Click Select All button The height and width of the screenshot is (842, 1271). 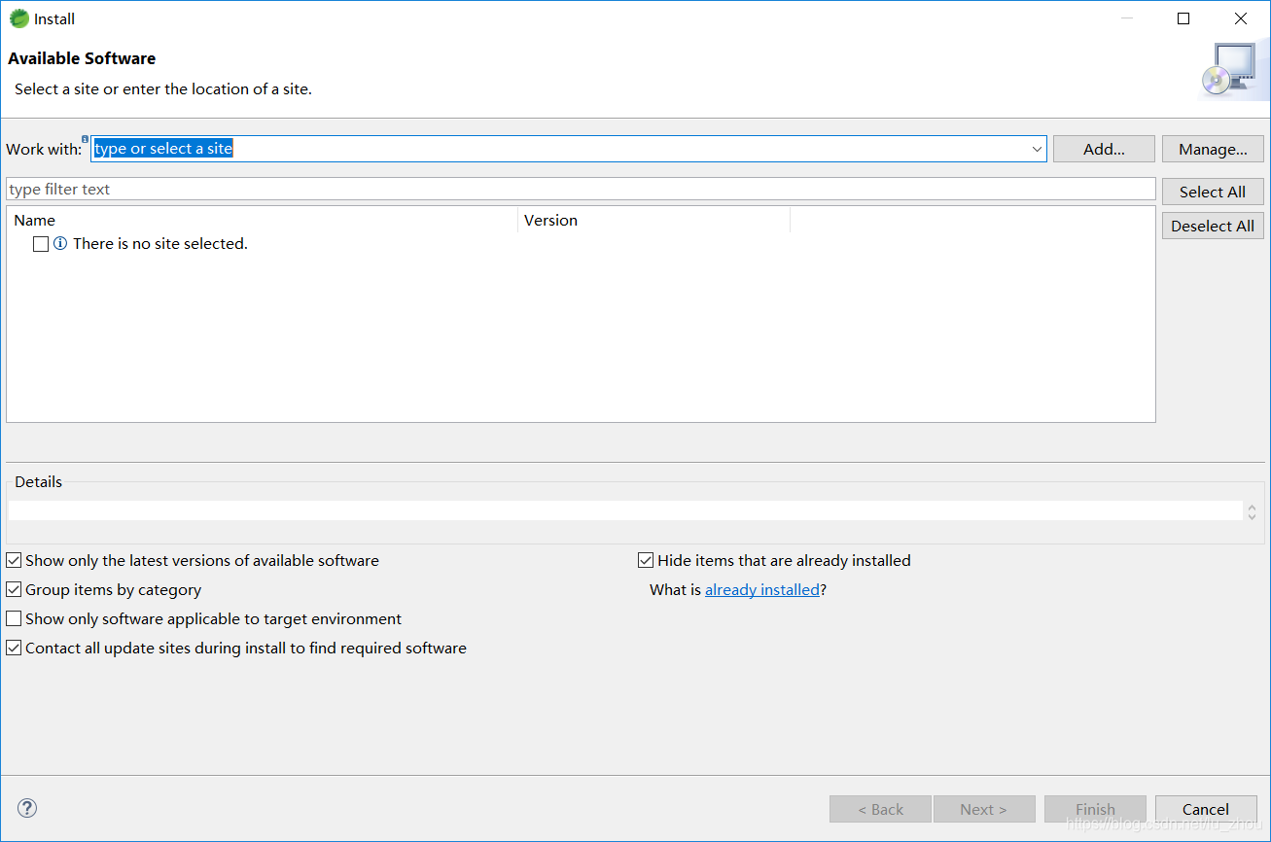tap(1213, 192)
